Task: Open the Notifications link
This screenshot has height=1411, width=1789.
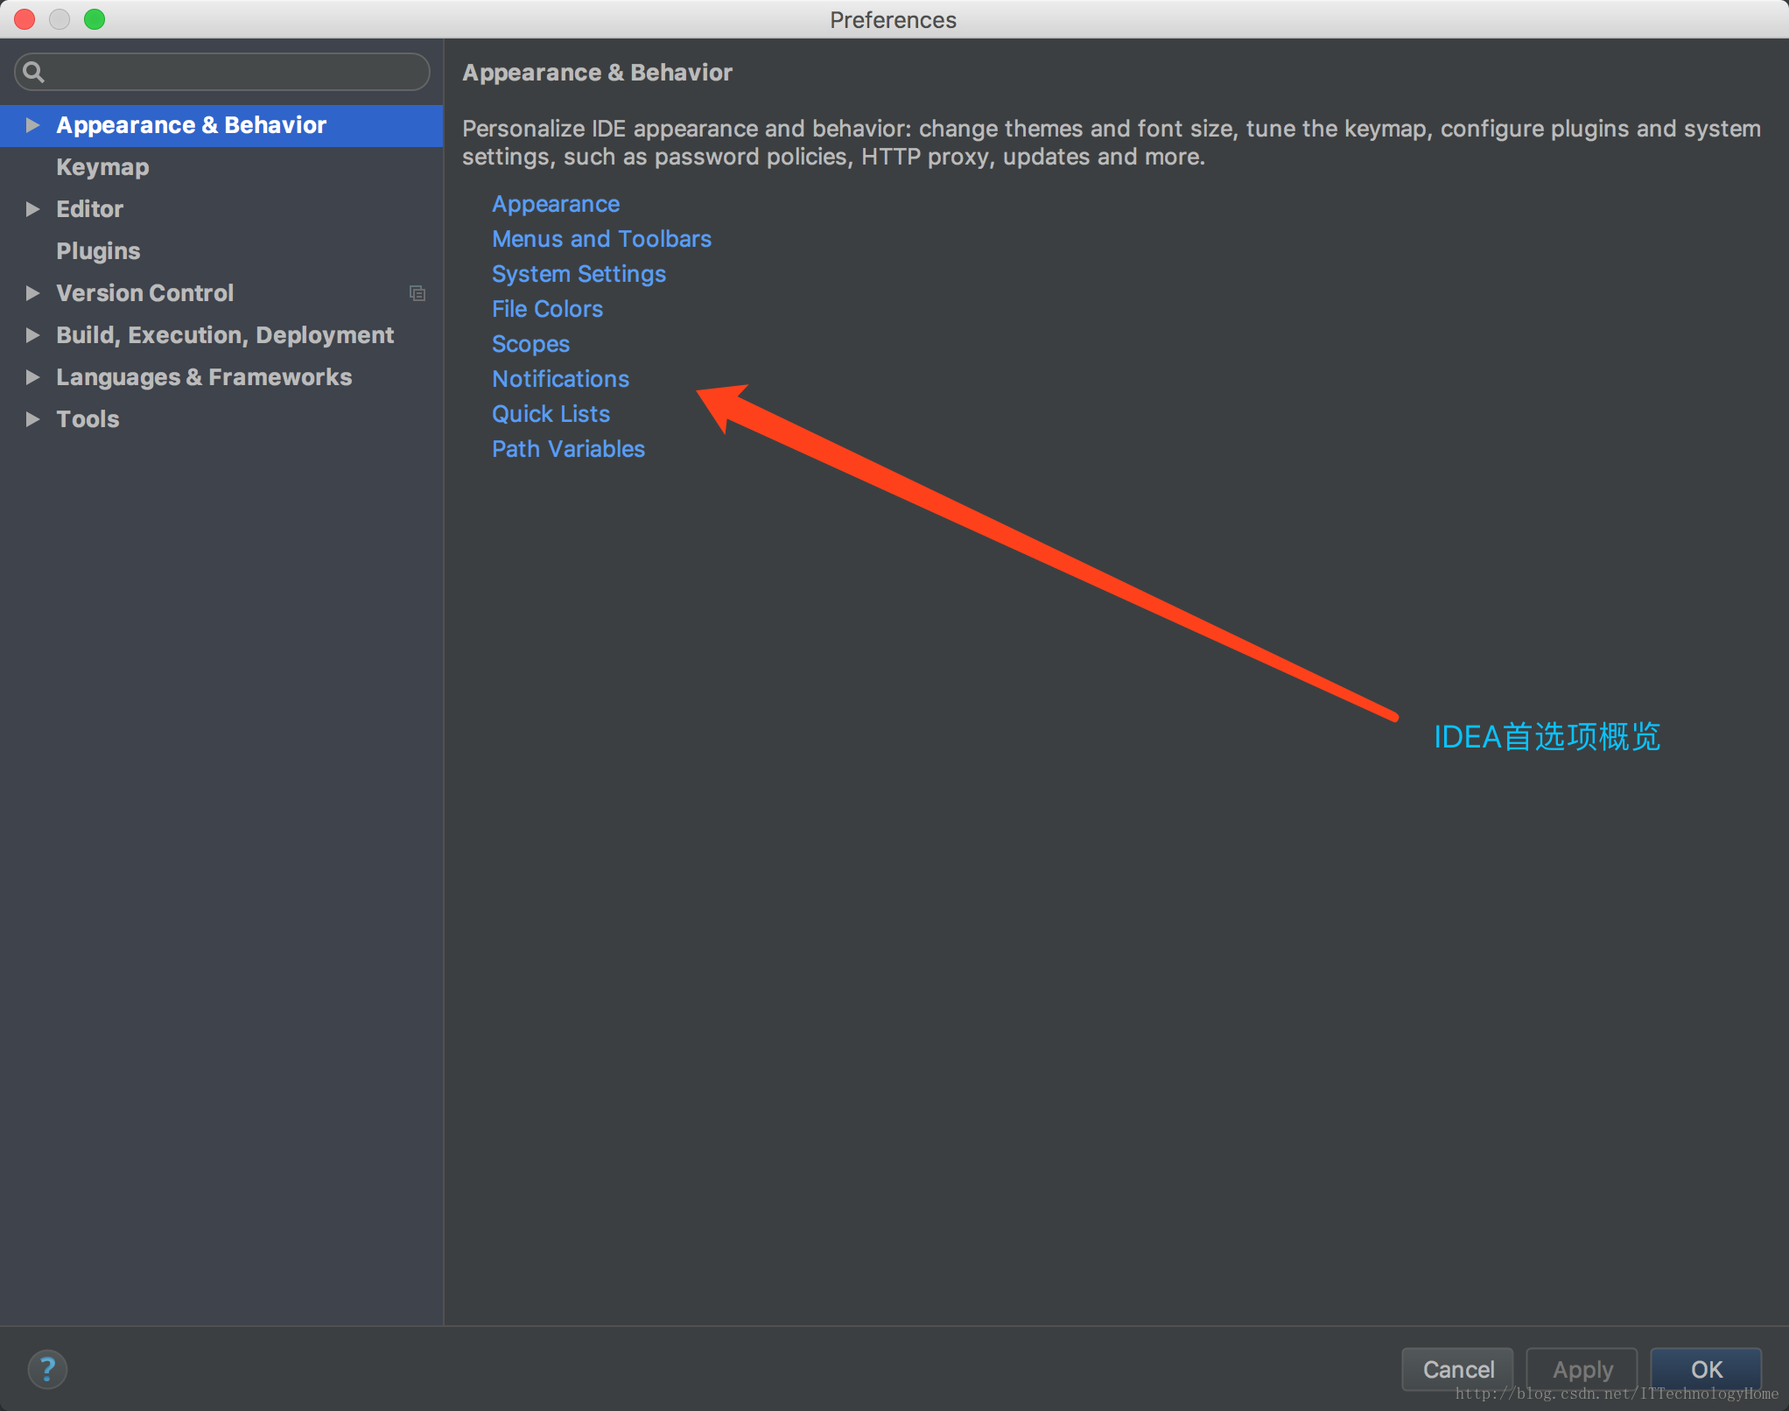Action: (560, 379)
